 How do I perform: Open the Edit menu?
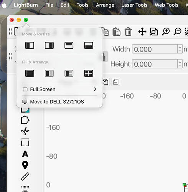click(65, 5)
